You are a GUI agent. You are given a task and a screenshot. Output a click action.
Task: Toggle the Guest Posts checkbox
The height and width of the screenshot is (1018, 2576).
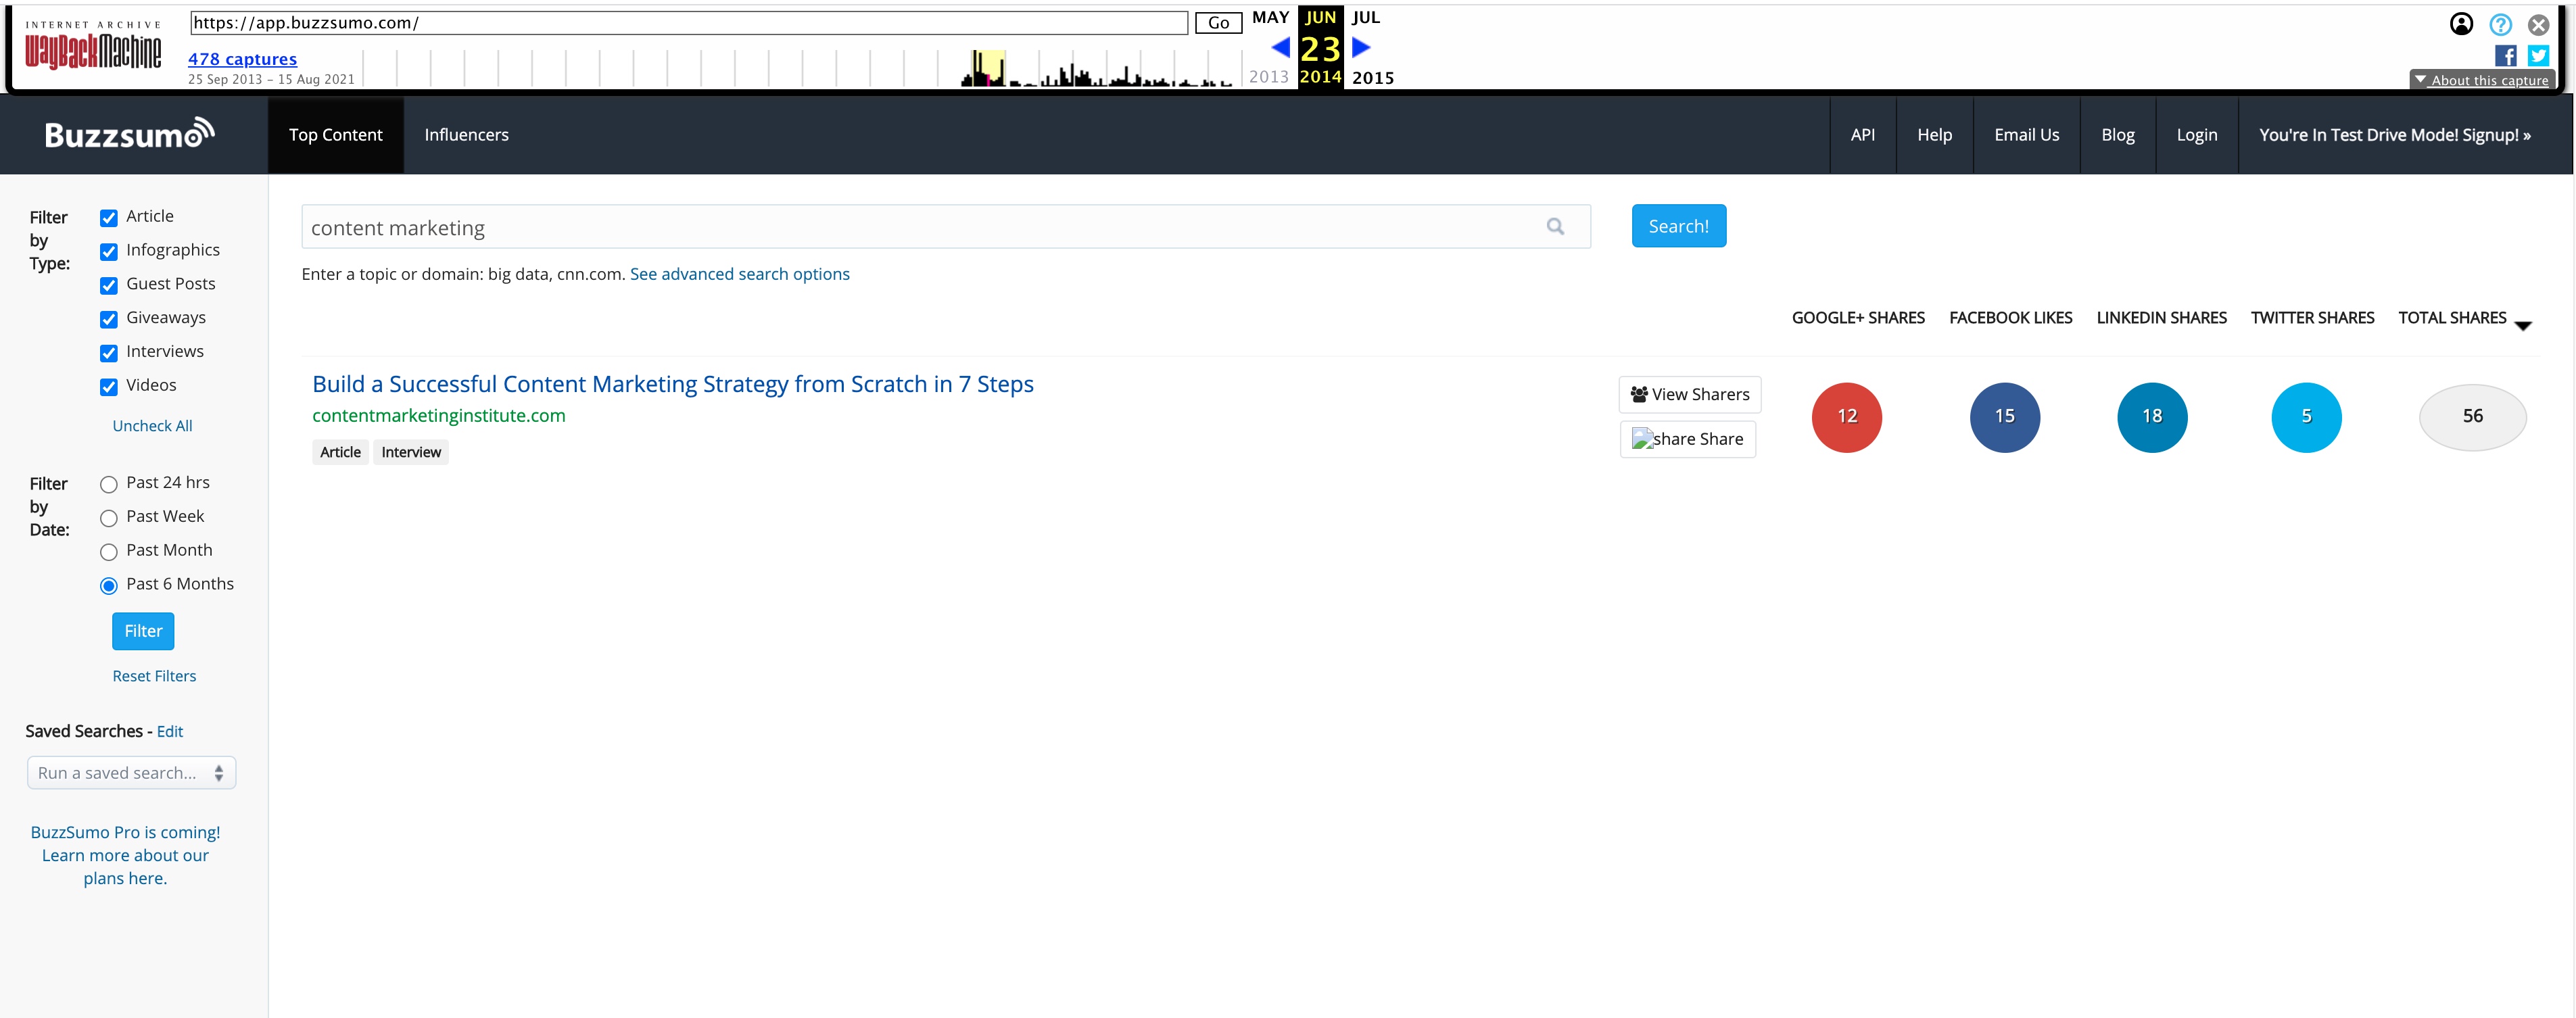[109, 286]
